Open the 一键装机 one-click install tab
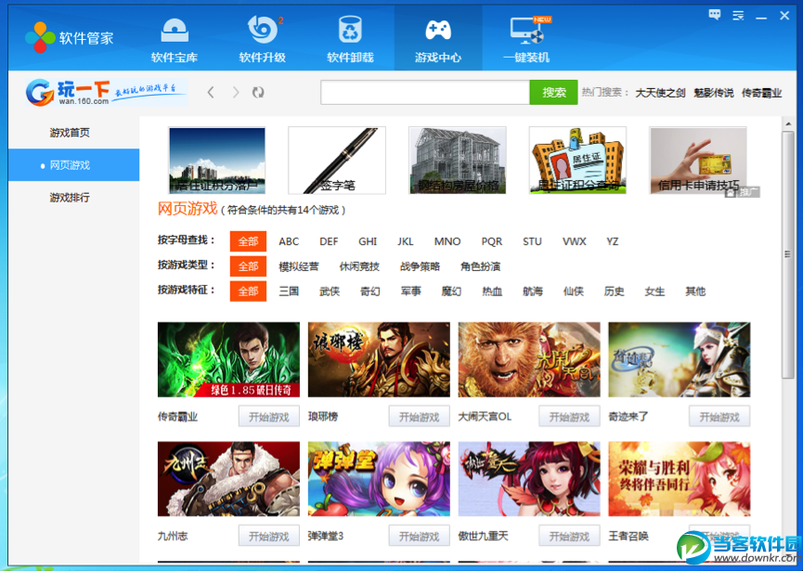Image resolution: width=803 pixels, height=571 pixels. click(526, 39)
